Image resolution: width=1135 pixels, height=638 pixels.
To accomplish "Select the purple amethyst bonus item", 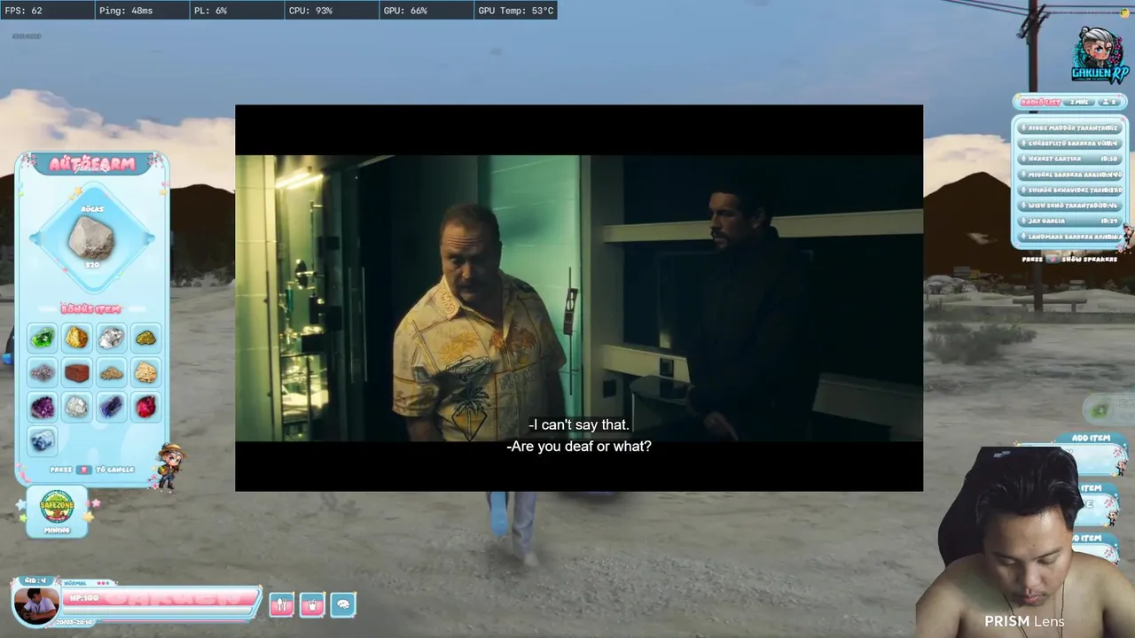I will tap(43, 407).
